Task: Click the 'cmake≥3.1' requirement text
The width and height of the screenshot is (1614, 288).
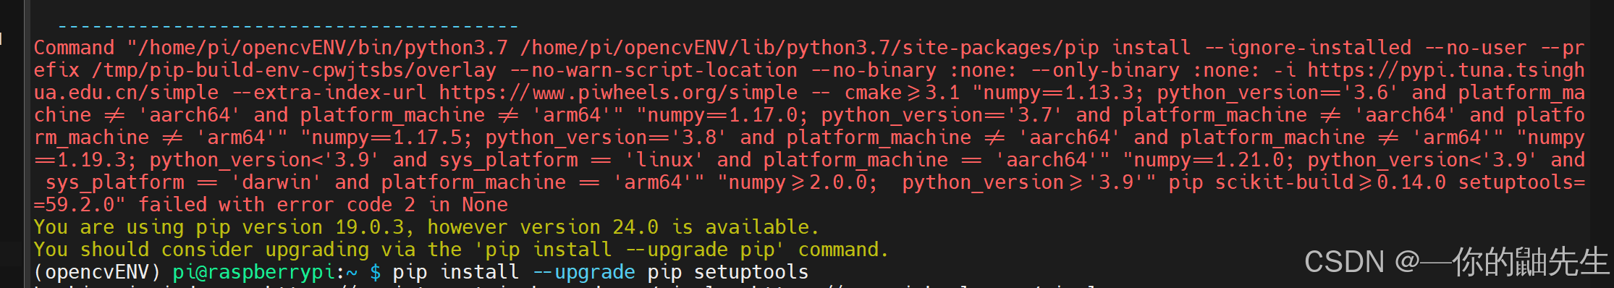Action: point(902,93)
